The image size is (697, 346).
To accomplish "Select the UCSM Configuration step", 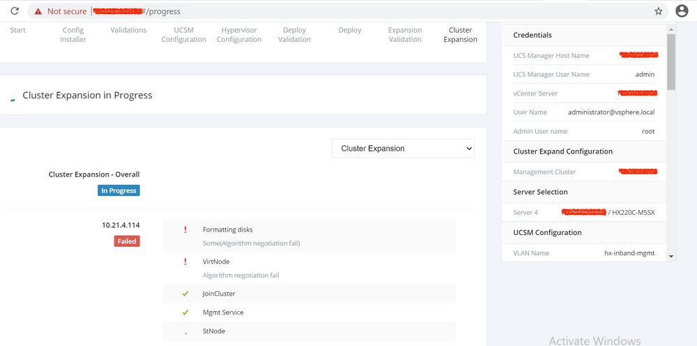I will point(183,35).
